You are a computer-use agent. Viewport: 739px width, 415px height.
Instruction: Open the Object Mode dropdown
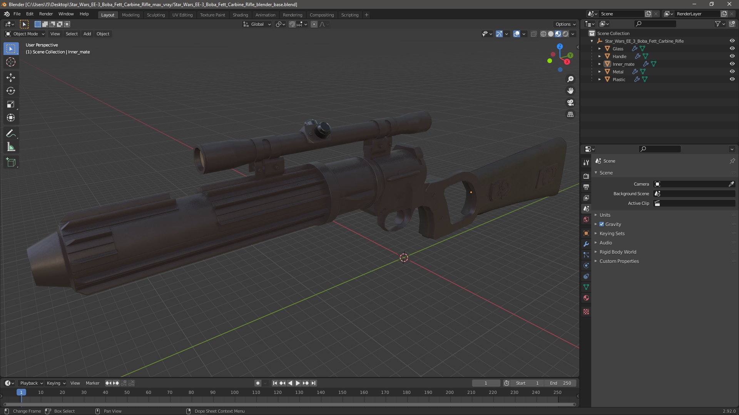25,34
